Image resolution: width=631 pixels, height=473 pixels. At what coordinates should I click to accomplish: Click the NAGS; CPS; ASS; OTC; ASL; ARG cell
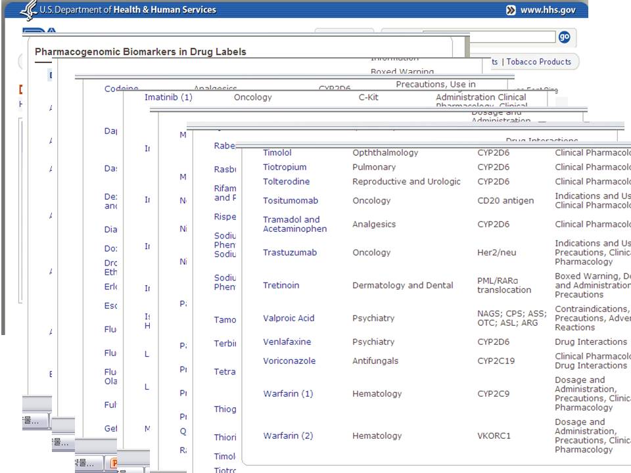coord(512,318)
